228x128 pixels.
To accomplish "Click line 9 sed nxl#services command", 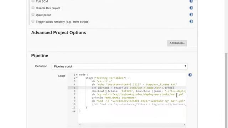I will [138, 101].
